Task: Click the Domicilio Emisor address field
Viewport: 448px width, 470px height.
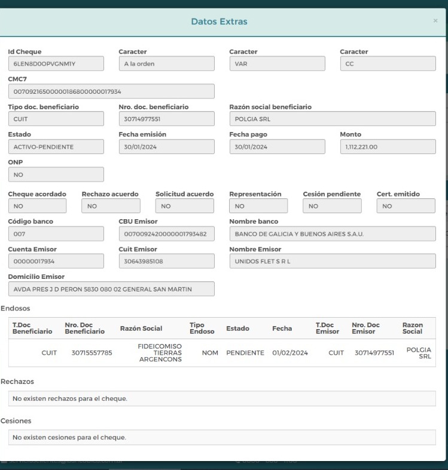Action: pyautogui.click(x=111, y=288)
